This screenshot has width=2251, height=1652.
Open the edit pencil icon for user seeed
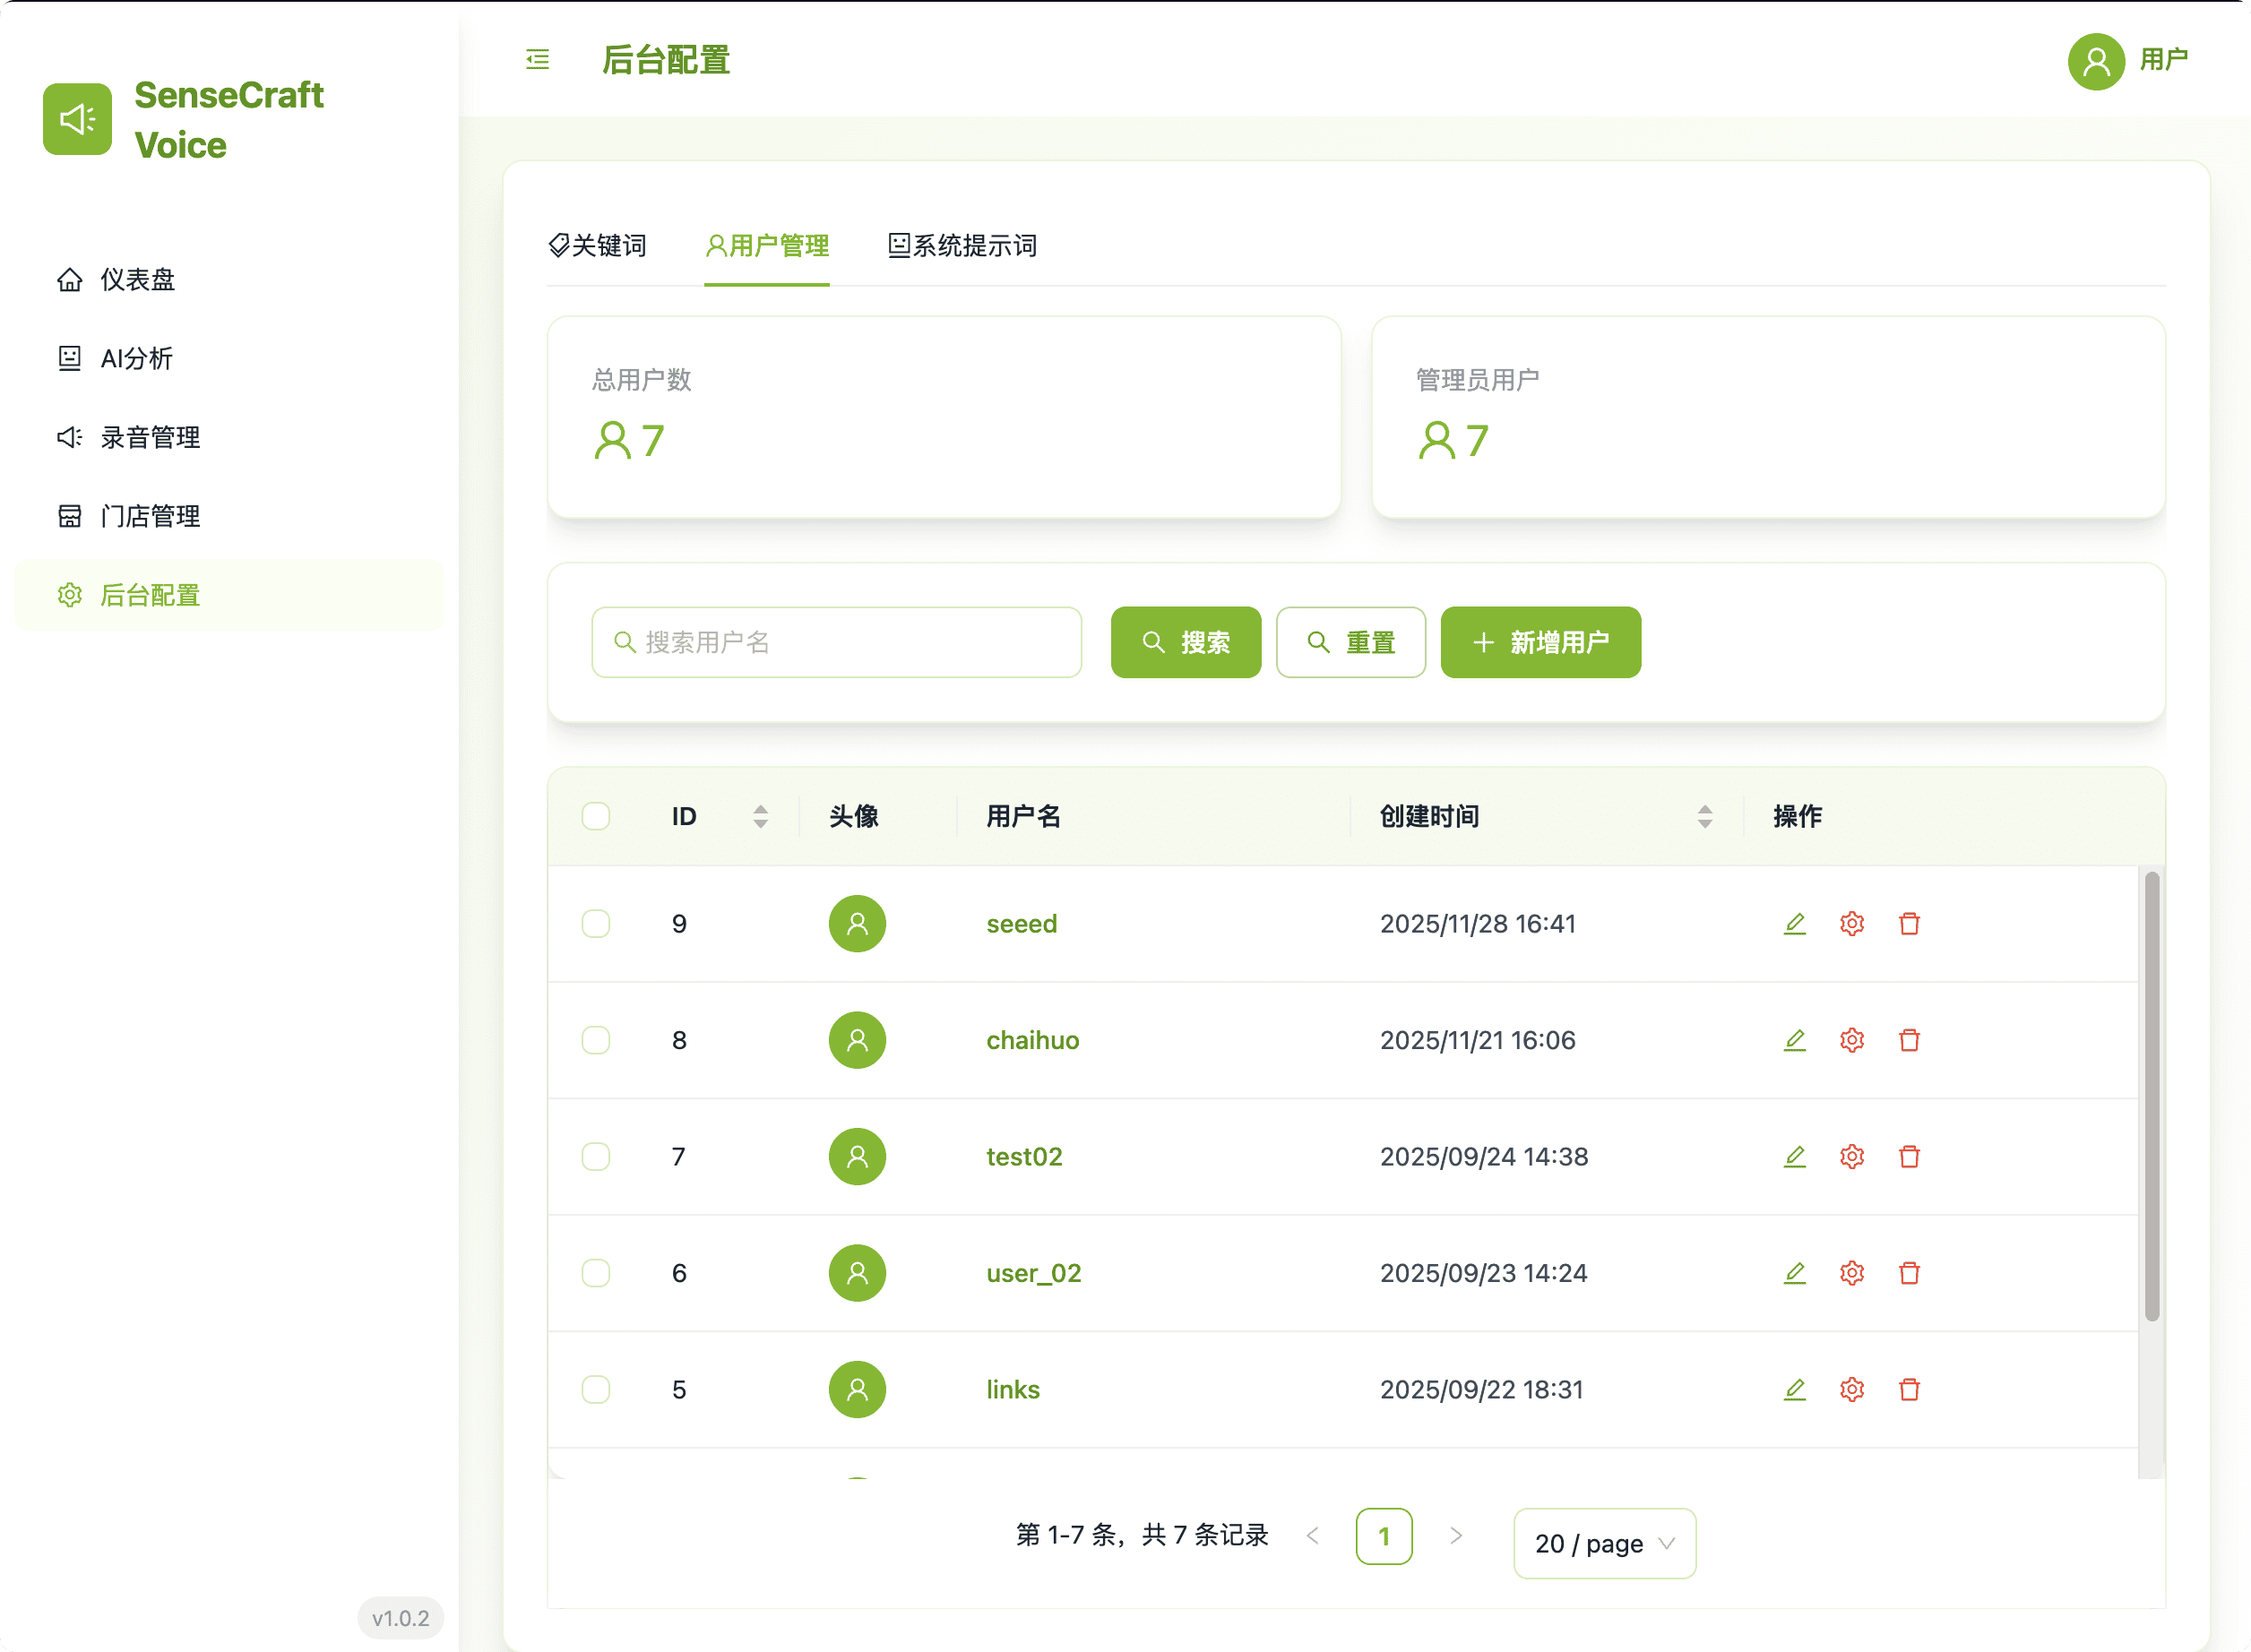point(1795,923)
